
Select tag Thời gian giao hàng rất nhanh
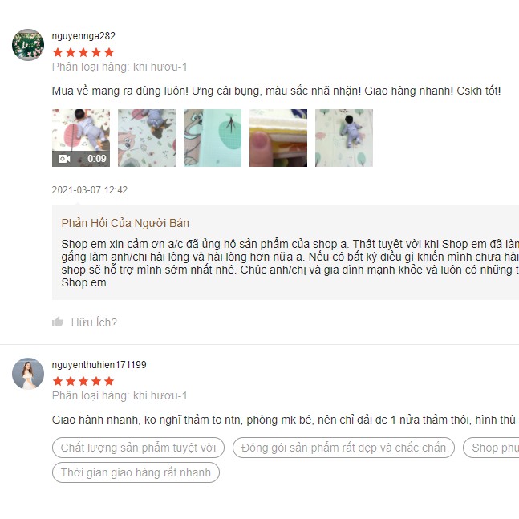pyautogui.click(x=136, y=472)
